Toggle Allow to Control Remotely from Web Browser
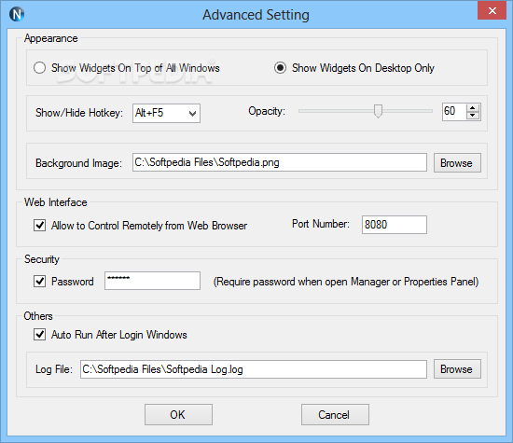 39,226
